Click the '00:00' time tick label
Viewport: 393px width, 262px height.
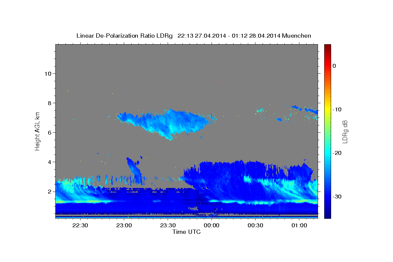212,225
